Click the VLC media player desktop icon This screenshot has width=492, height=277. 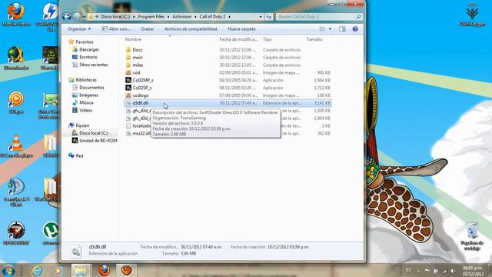point(16,146)
